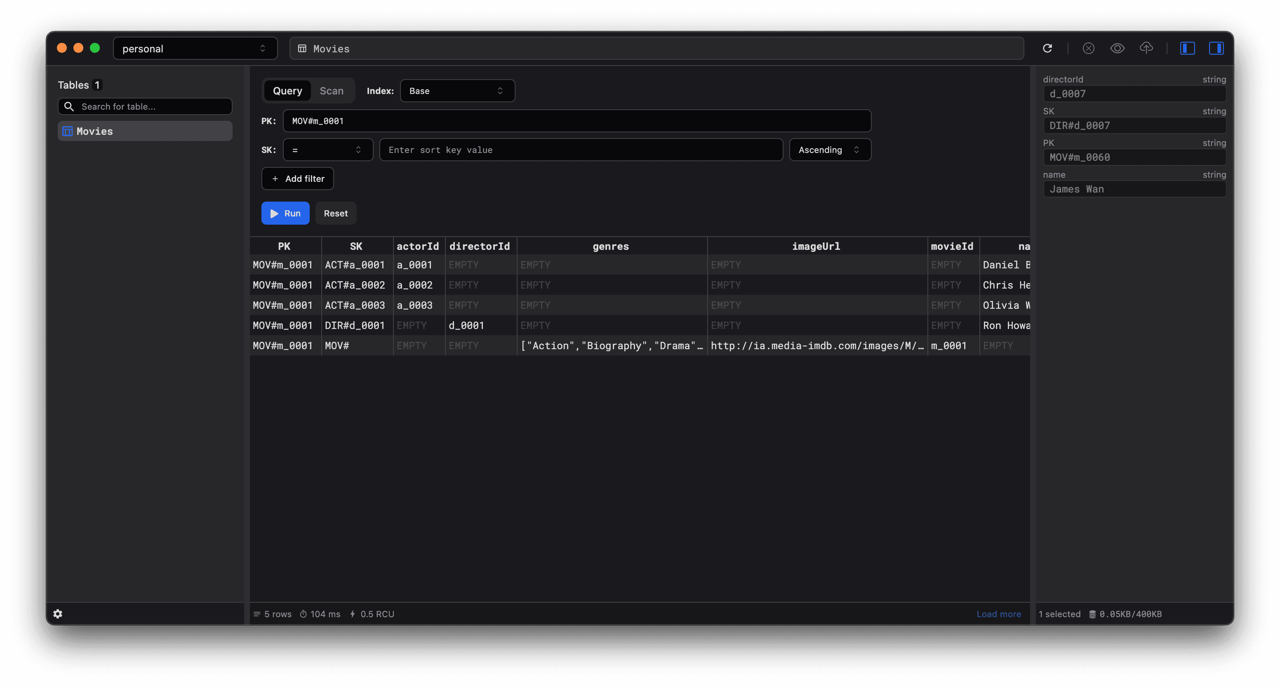The image size is (1280, 686).
Task: Expand the Ascending sort order dropdown
Action: (829, 150)
